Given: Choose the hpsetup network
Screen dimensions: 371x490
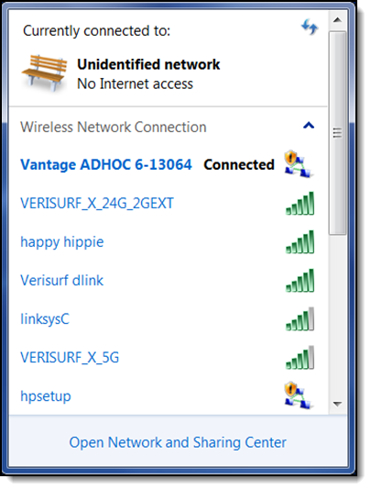Looking at the screenshot, I should coord(168,395).
